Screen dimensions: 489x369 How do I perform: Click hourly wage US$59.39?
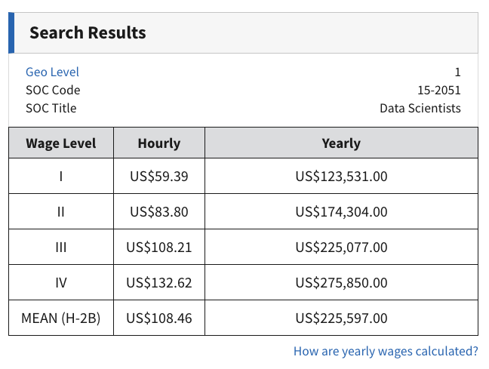click(159, 177)
